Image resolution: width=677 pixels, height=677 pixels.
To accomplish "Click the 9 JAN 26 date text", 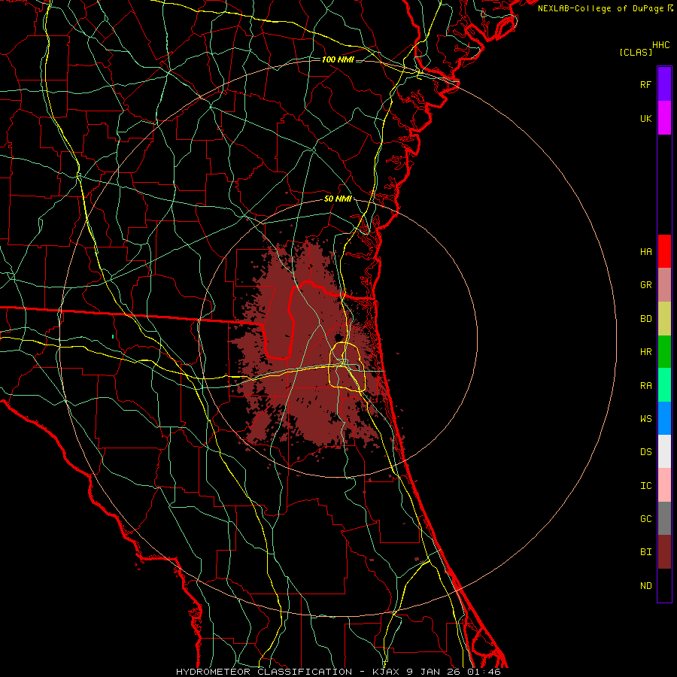I will point(433,672).
